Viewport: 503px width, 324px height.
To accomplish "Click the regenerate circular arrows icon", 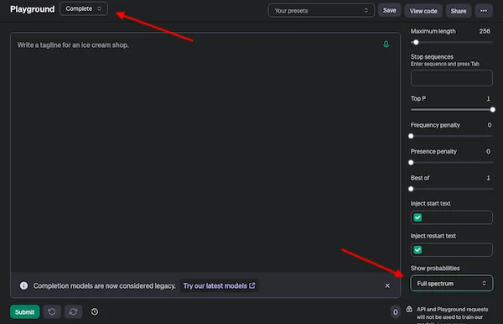I will (73, 311).
